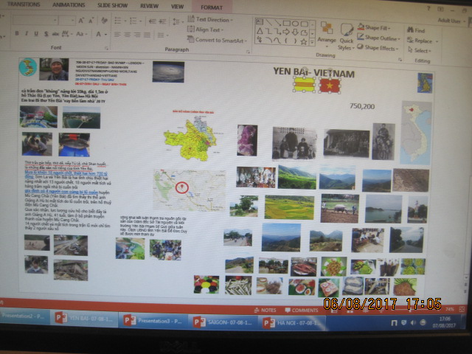
Task: Open Paragraph dialog launcher
Action: click(248, 52)
